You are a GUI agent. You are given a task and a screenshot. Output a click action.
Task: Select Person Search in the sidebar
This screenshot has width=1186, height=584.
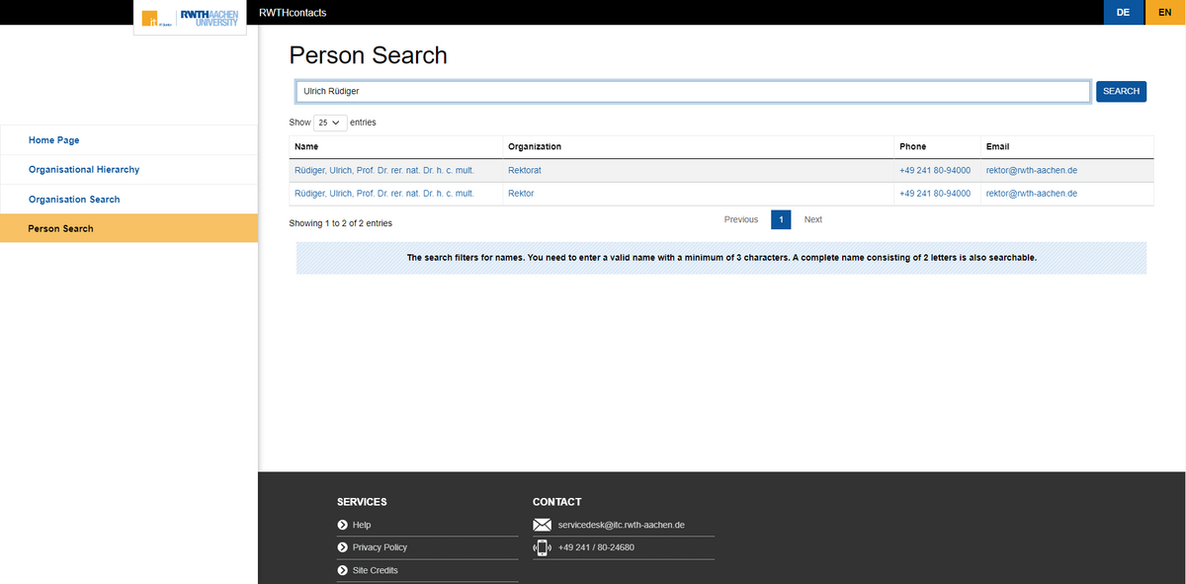[128, 228]
